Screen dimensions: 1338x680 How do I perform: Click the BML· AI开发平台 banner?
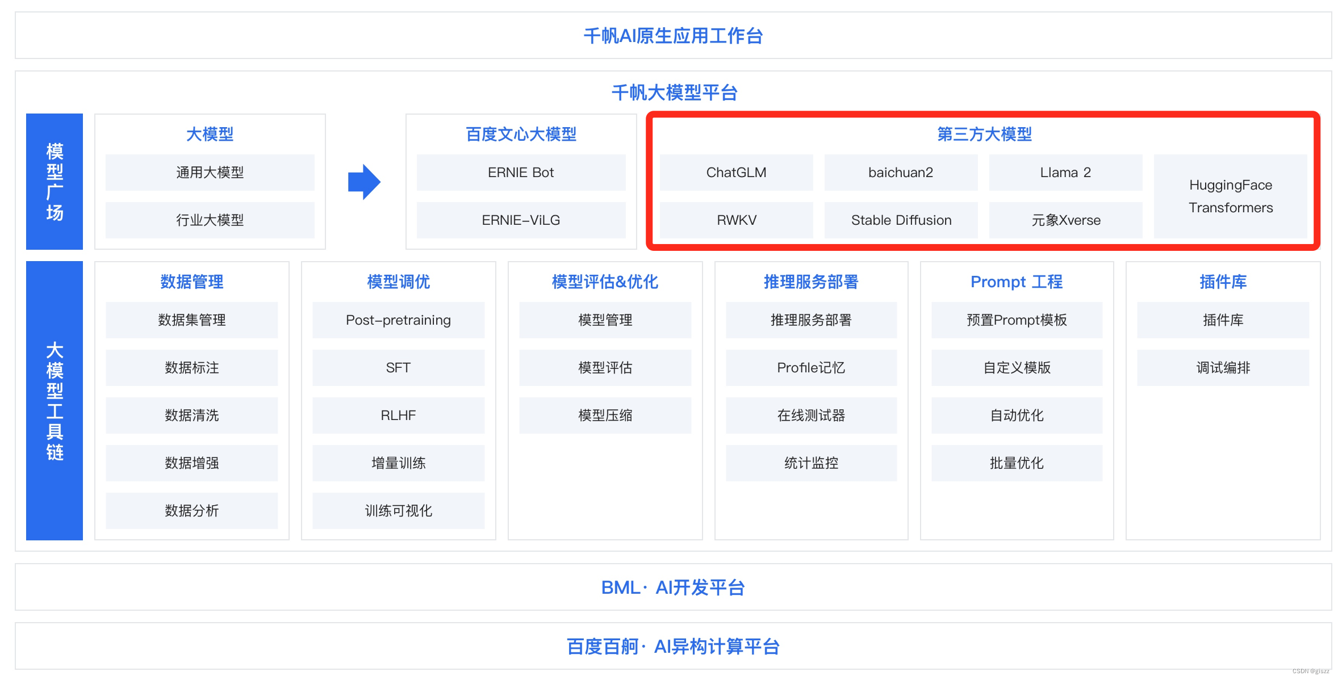pyautogui.click(x=673, y=587)
